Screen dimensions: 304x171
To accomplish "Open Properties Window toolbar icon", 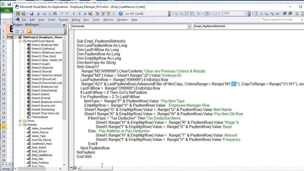I will click(103, 13).
